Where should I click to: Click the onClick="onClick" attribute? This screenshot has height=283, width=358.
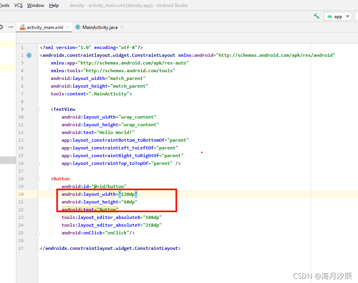coord(95,233)
